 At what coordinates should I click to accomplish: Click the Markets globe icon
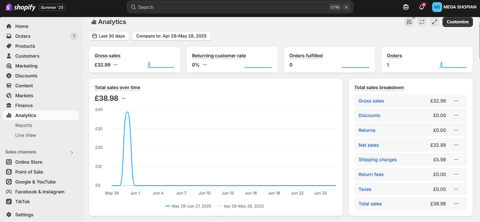coord(9,95)
